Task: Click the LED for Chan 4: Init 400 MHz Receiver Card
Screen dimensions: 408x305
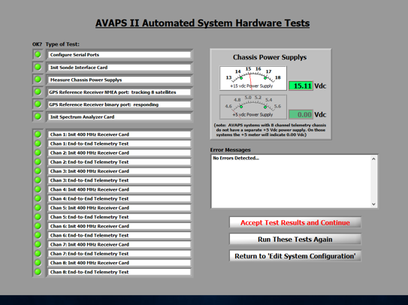Action: click(x=38, y=189)
